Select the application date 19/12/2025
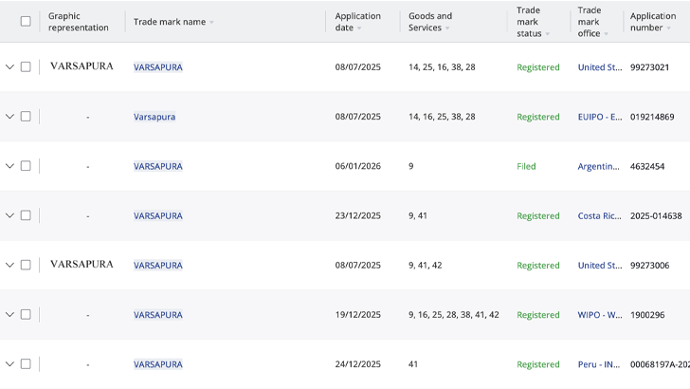Image resolution: width=690 pixels, height=389 pixels. click(x=357, y=315)
